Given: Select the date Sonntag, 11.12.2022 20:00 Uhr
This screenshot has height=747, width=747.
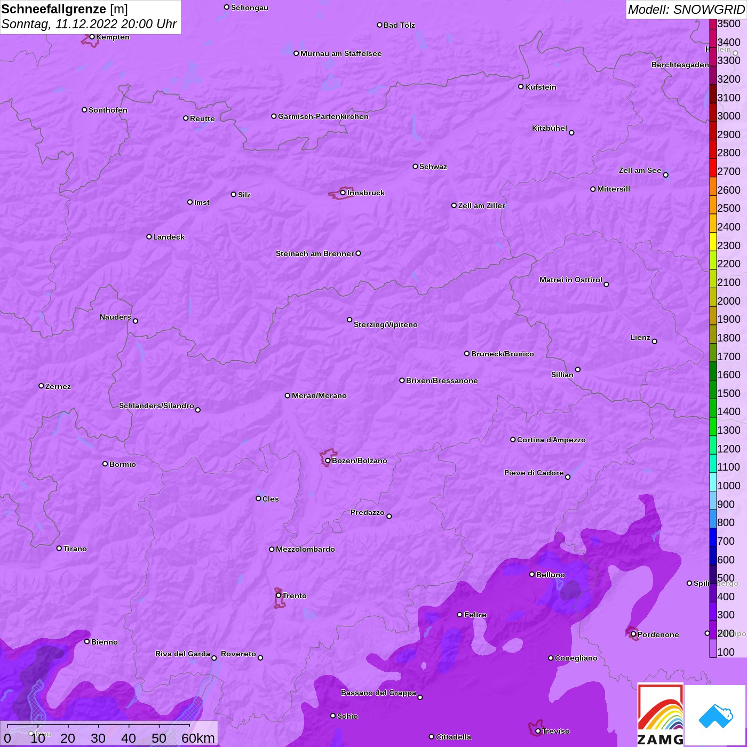Looking at the screenshot, I should point(89,24).
